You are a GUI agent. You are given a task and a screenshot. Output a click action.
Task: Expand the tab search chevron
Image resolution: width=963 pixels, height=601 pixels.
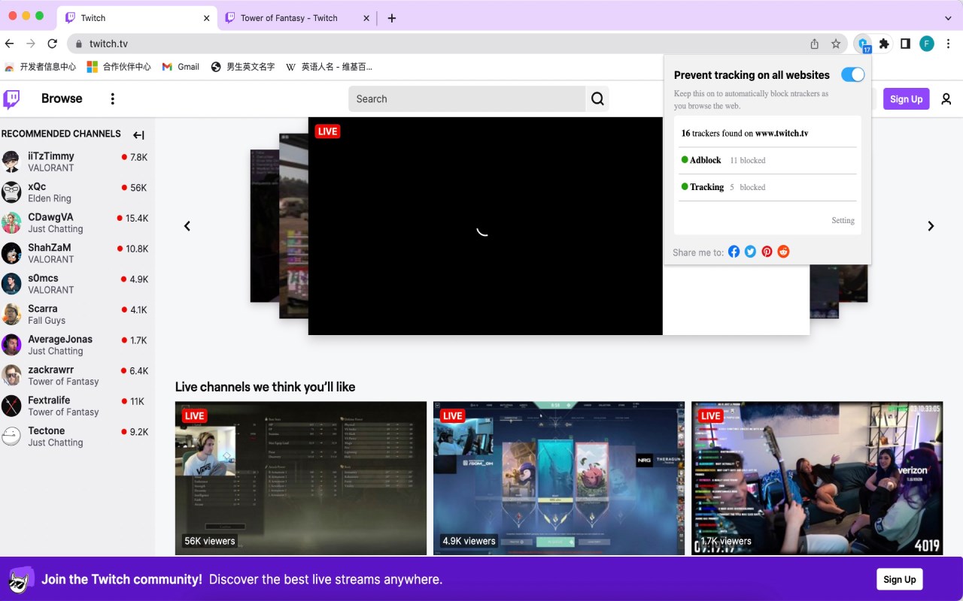coord(947,18)
